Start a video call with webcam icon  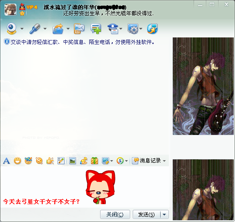coord(12,28)
